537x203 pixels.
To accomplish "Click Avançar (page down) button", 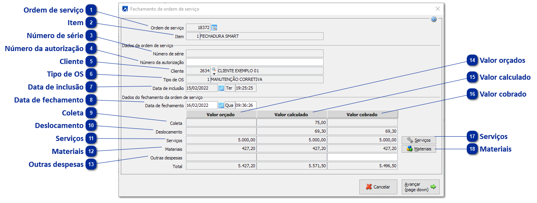I will click(420, 187).
